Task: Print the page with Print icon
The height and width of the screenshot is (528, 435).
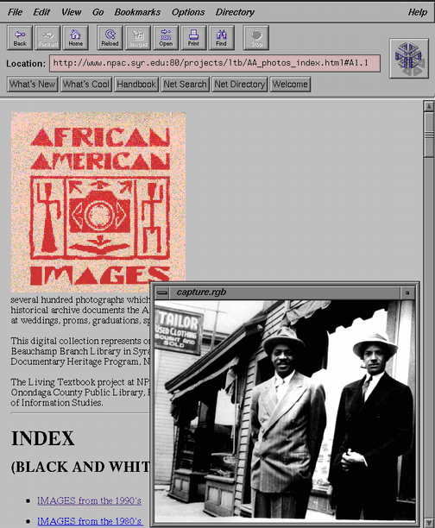Action: [193, 38]
